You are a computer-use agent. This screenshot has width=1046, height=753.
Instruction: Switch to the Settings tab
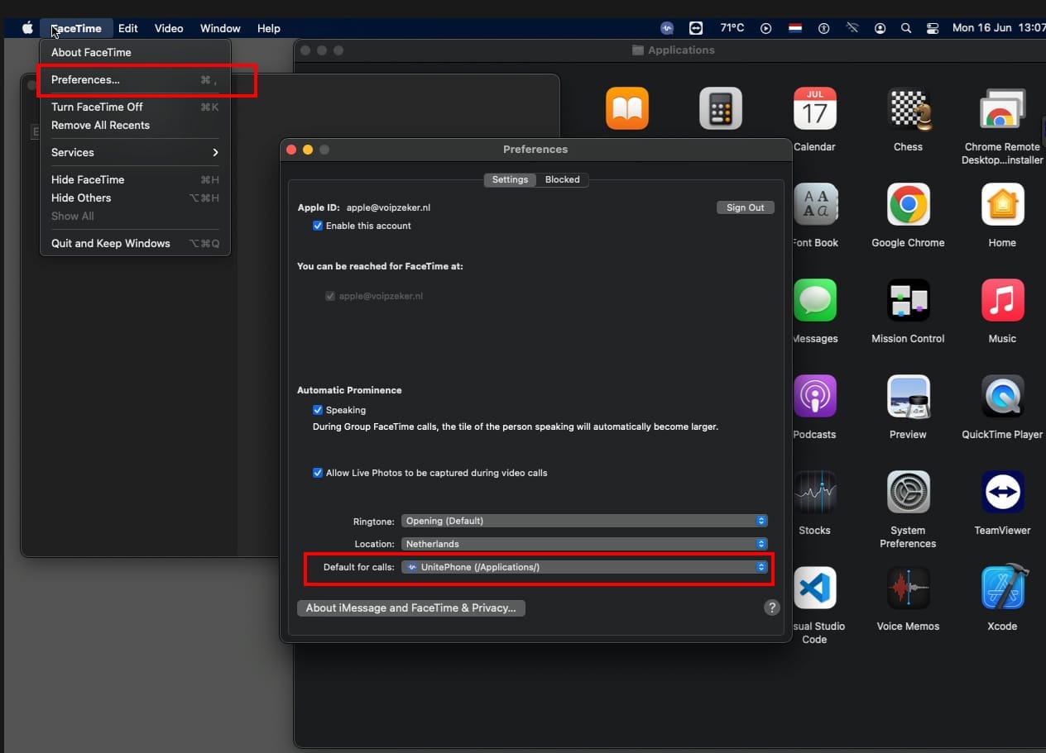pos(510,179)
